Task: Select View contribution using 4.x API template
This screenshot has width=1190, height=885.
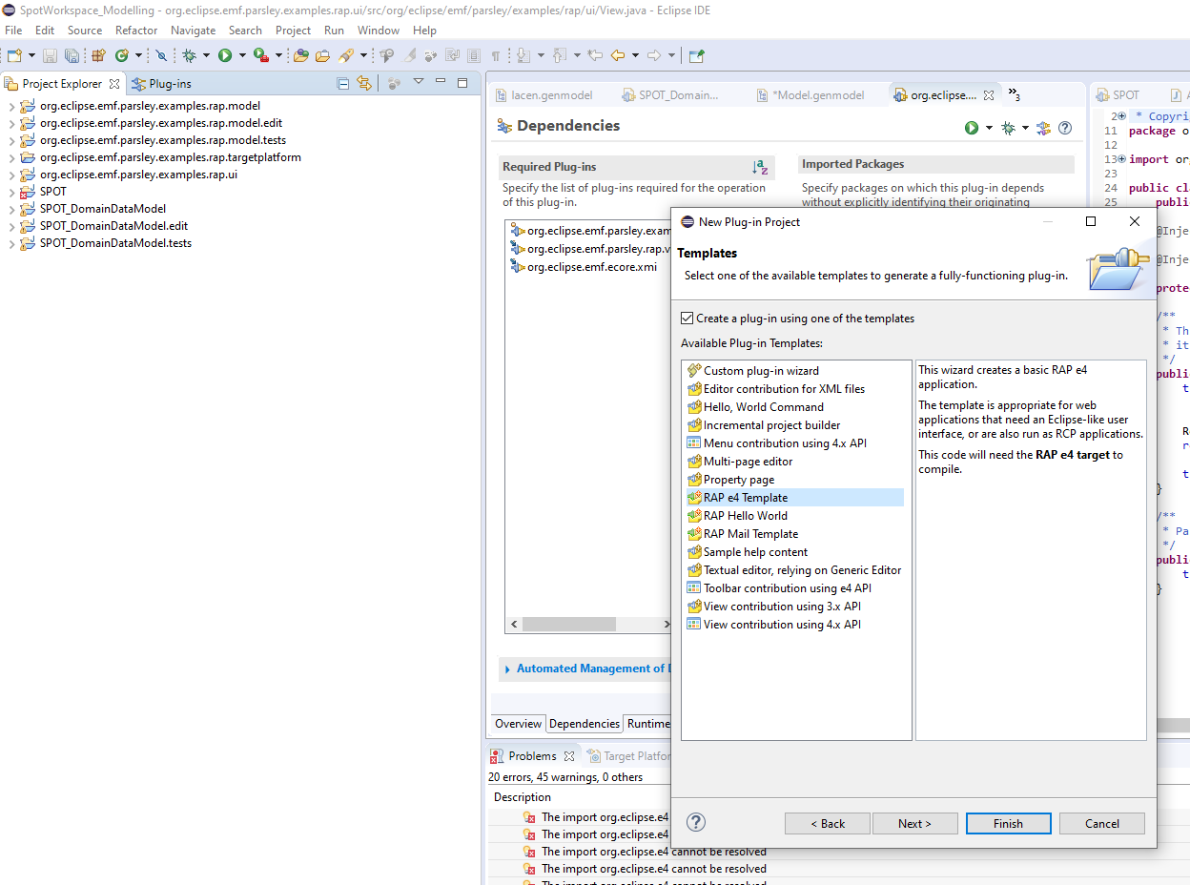Action: (781, 625)
